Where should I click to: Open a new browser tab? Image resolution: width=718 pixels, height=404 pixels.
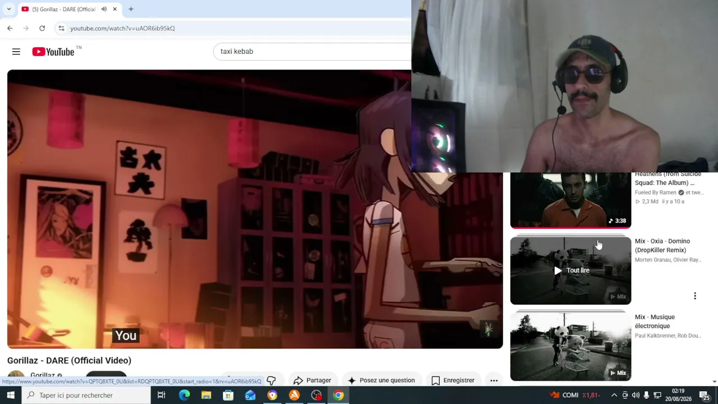tap(131, 9)
